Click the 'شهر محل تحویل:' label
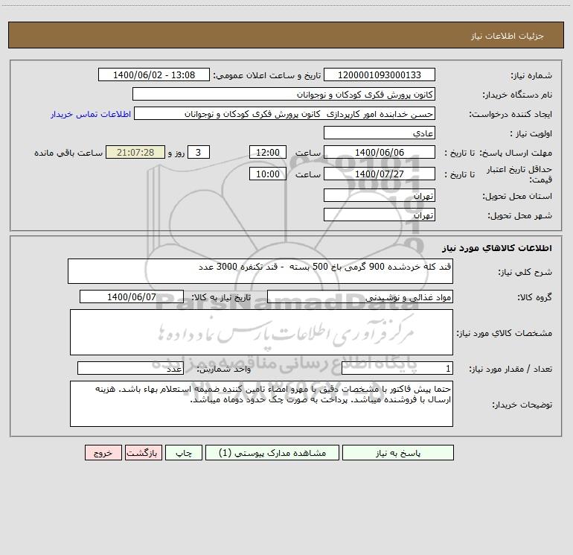The height and width of the screenshot is (555, 573). pyautogui.click(x=519, y=215)
